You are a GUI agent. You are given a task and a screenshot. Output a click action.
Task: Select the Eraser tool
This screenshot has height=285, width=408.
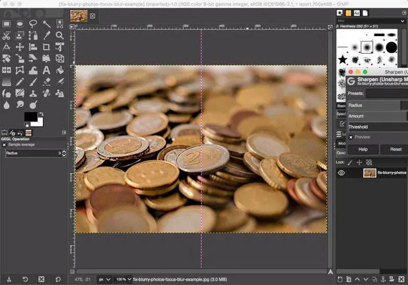(46, 82)
